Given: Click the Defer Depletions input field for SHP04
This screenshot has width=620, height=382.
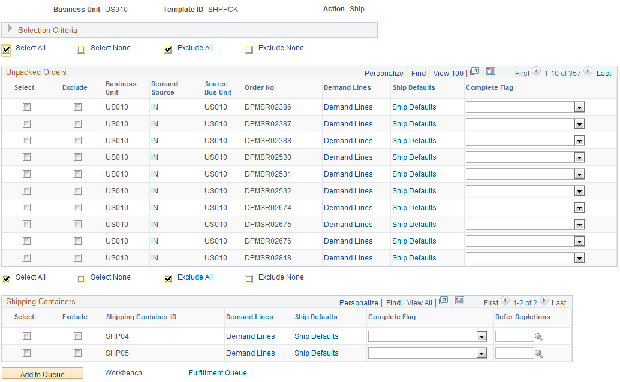Looking at the screenshot, I should coord(517,336).
